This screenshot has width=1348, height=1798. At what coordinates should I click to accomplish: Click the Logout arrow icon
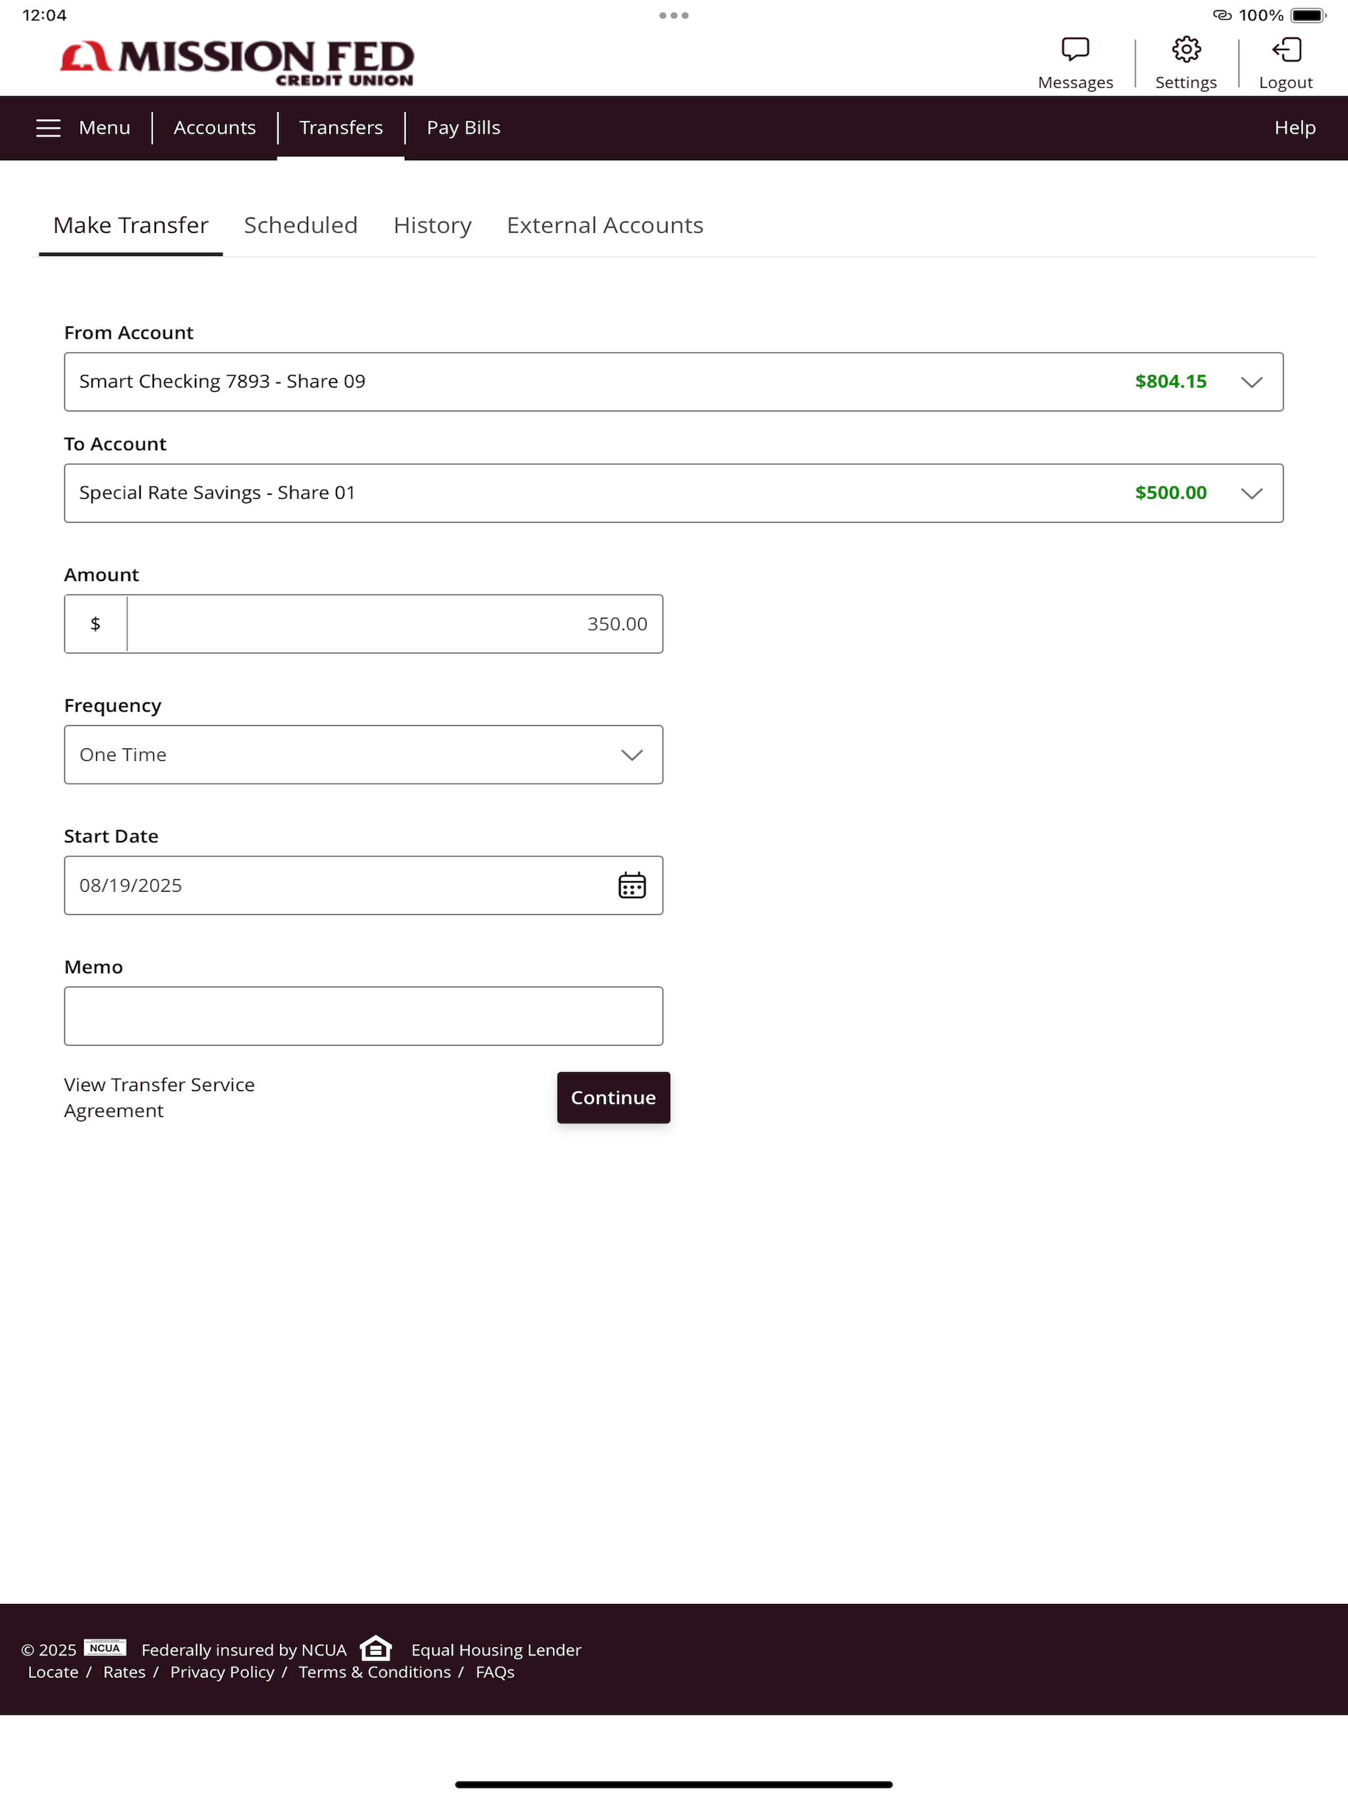(1286, 49)
